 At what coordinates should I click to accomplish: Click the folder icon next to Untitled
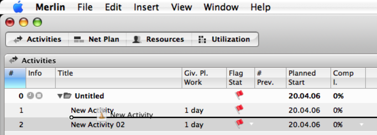pyautogui.click(x=67, y=96)
